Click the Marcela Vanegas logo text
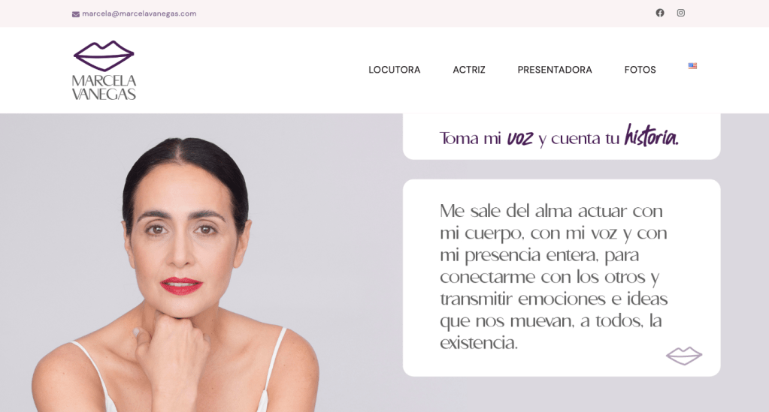This screenshot has width=769, height=412. click(x=104, y=87)
